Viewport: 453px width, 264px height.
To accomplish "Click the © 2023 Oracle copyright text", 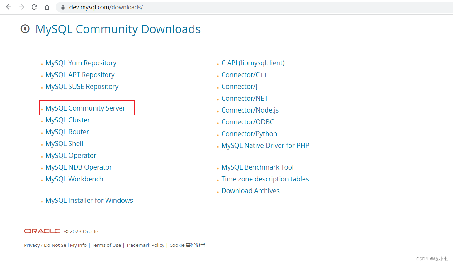I will point(81,231).
